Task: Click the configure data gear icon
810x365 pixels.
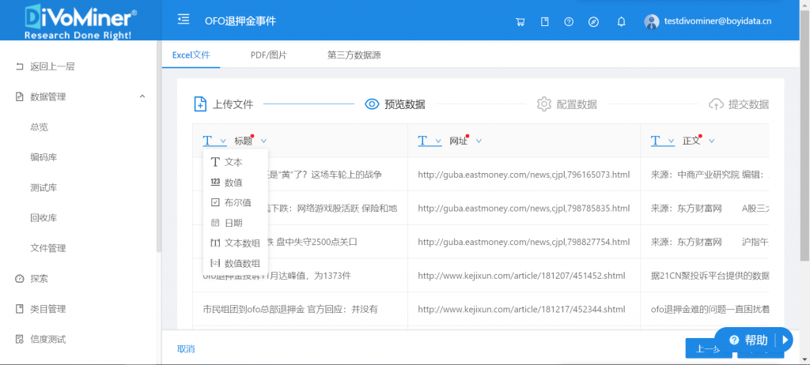Action: [544, 103]
